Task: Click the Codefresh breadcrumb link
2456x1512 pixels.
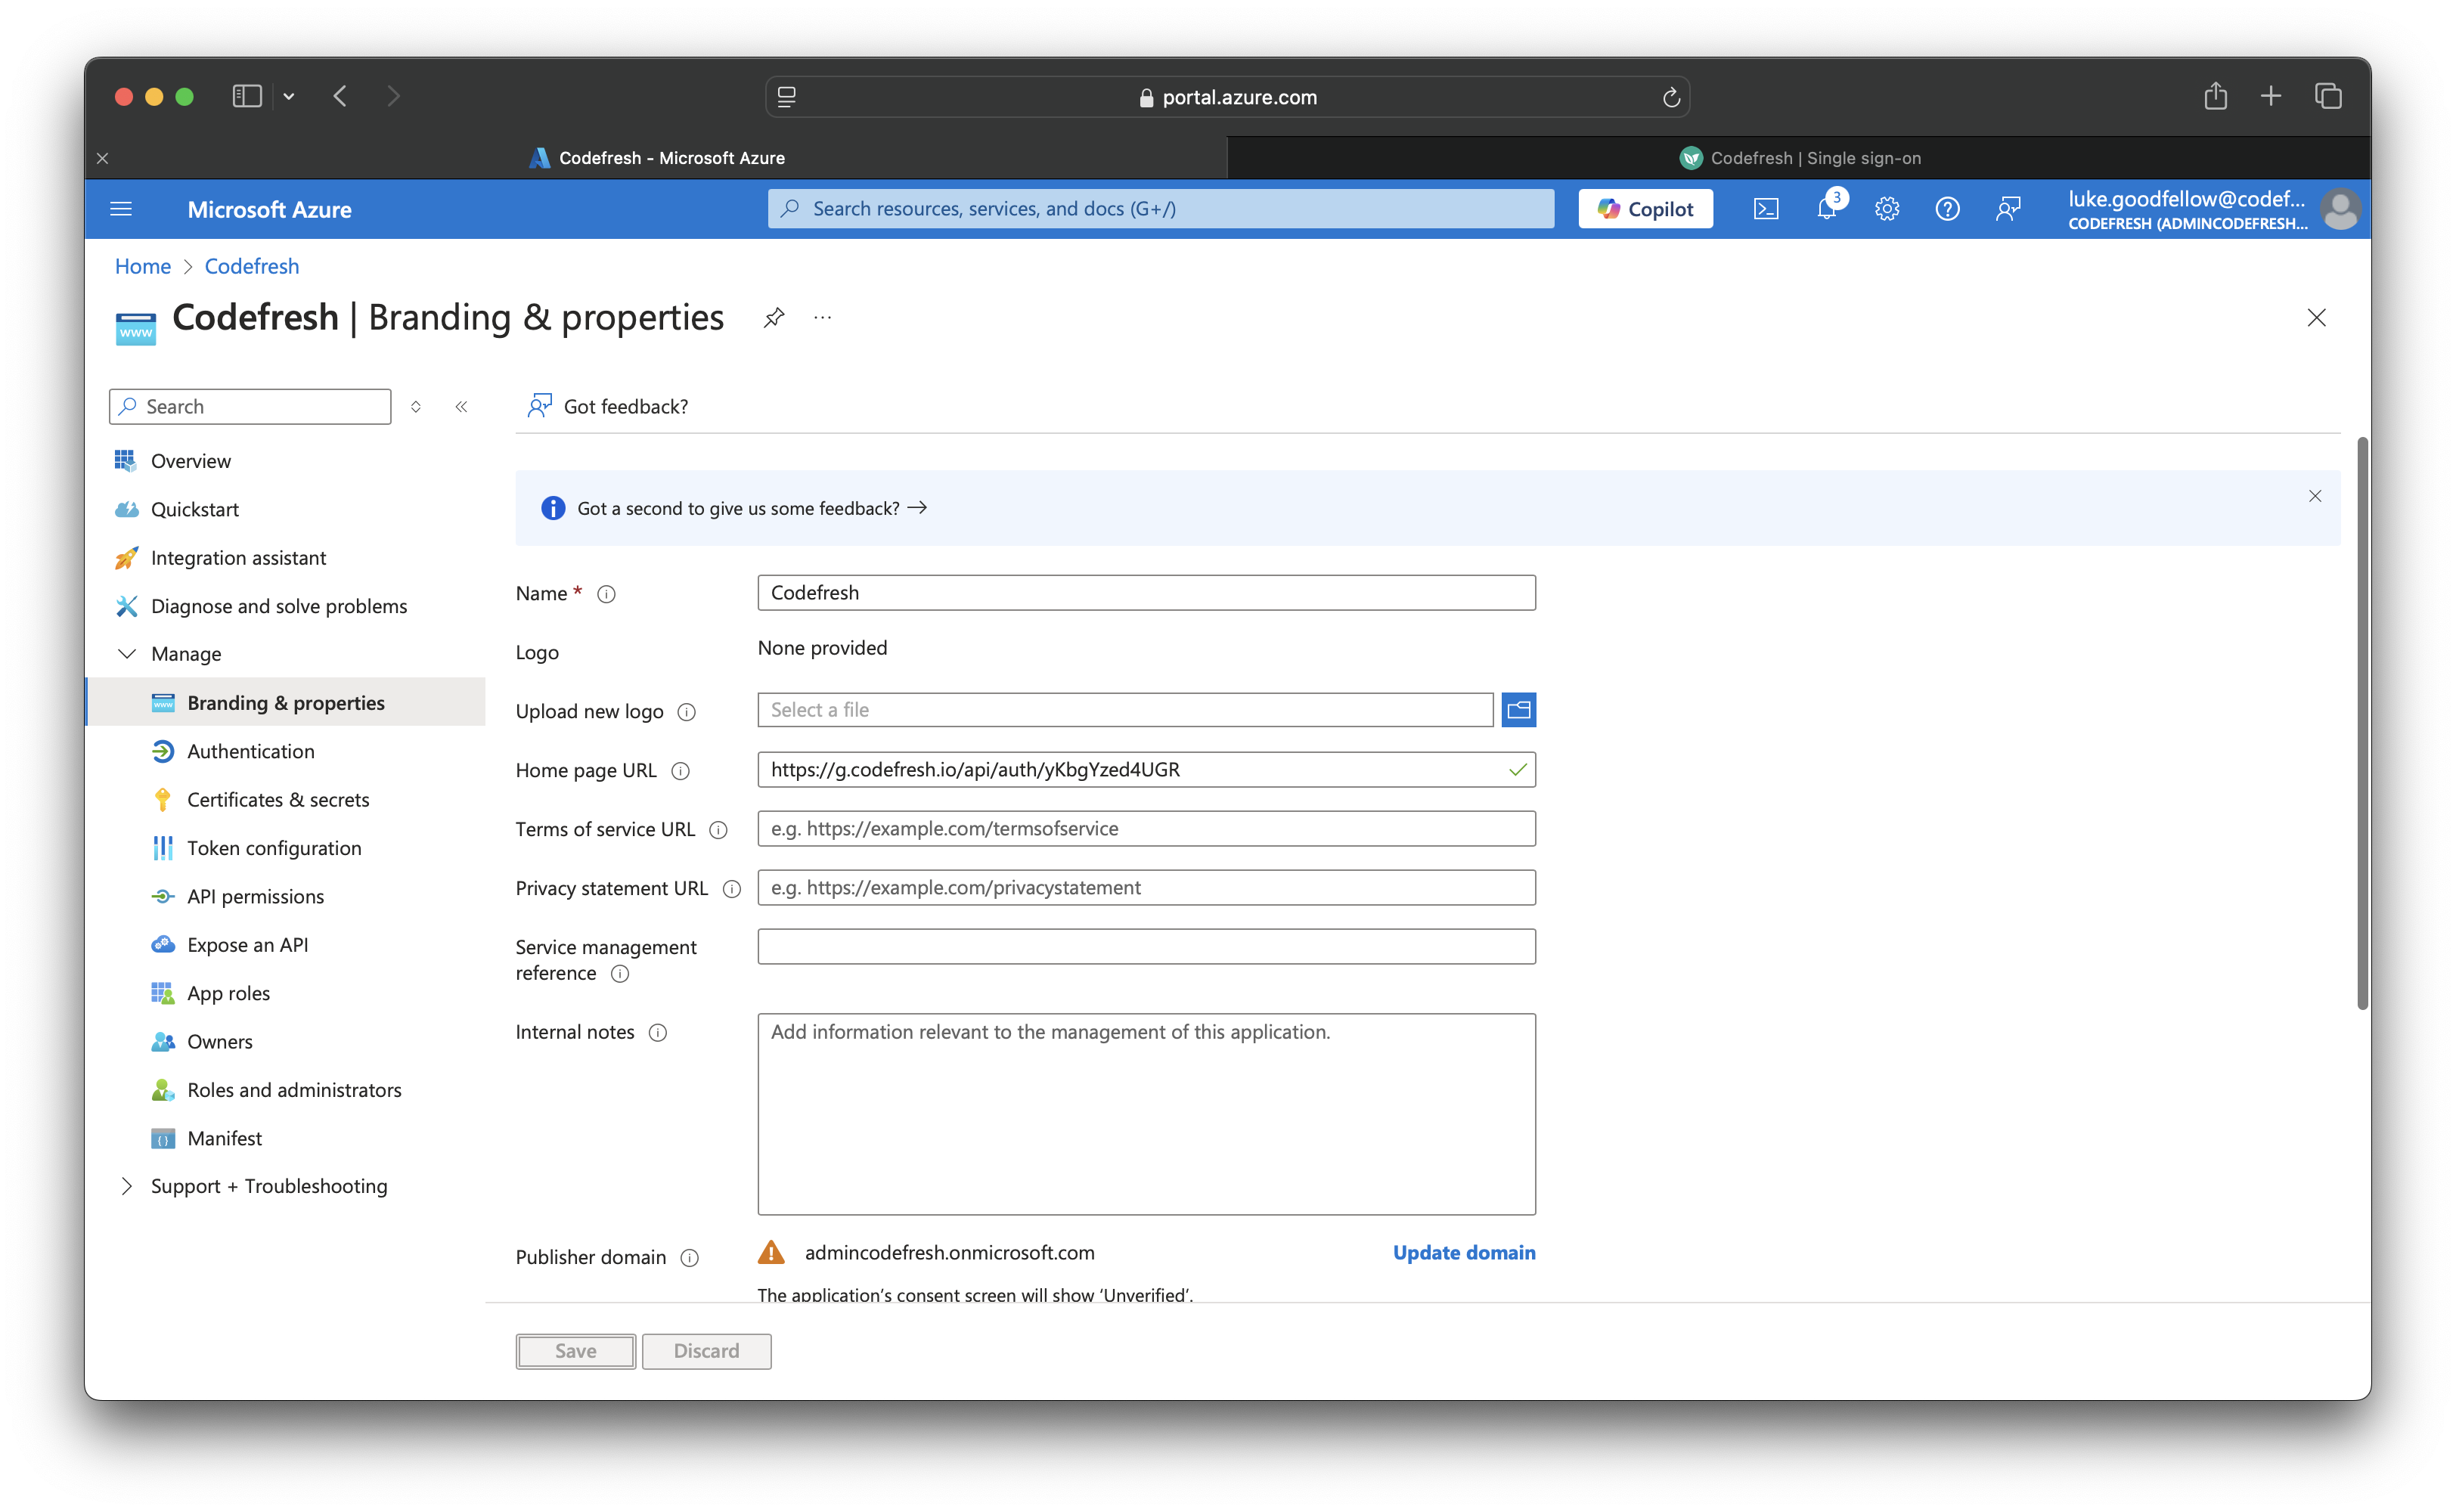Action: point(251,266)
